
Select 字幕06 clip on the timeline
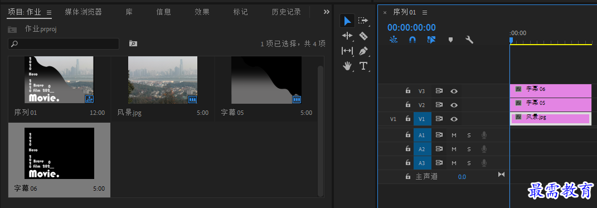(551, 91)
